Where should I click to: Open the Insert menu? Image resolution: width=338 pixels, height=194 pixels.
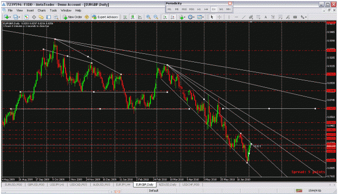point(30,10)
